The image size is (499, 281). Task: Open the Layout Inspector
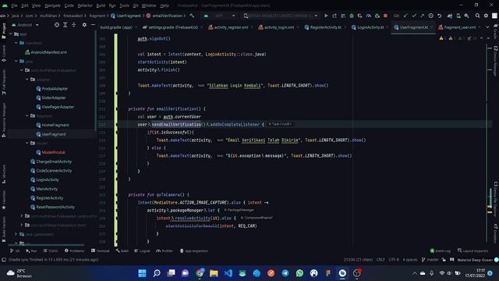coord(473,251)
